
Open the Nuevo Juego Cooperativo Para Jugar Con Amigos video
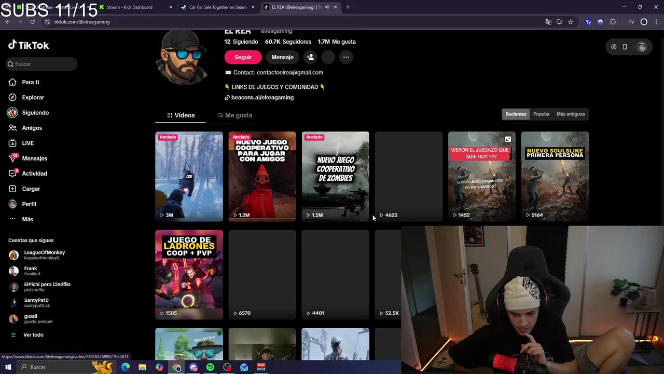pyautogui.click(x=262, y=177)
